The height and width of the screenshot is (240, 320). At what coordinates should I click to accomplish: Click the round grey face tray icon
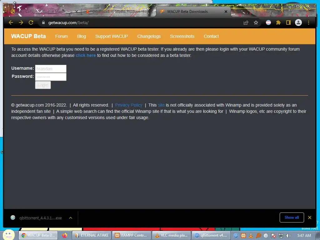(x=266, y=236)
